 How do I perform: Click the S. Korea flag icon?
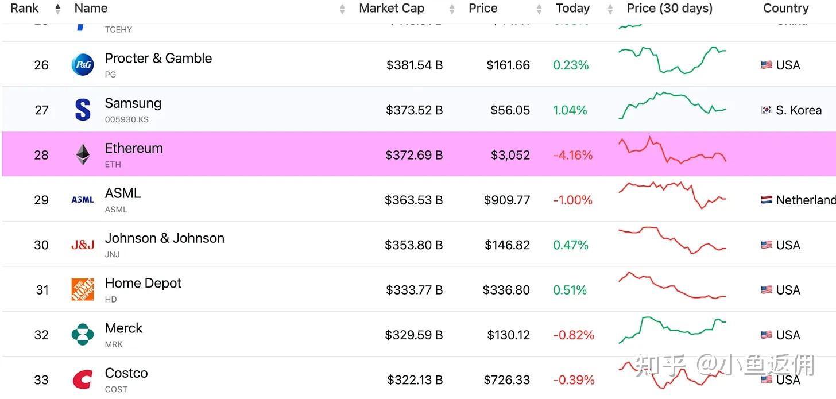pos(767,110)
